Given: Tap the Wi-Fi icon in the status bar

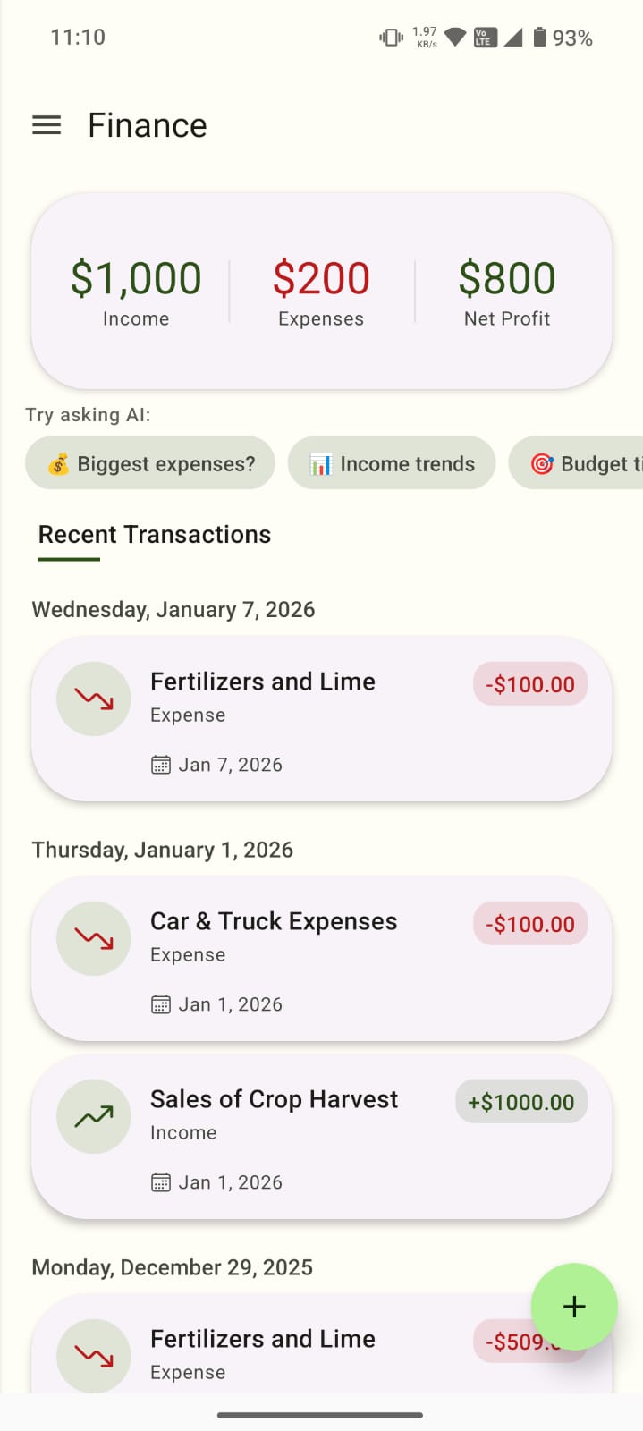Looking at the screenshot, I should [453, 38].
